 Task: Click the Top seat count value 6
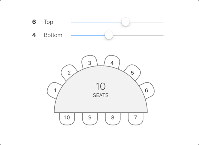point(34,22)
